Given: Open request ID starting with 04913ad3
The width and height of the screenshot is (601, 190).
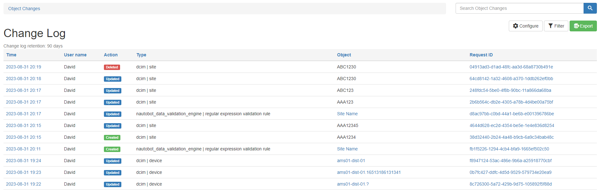Looking at the screenshot, I should [511, 67].
